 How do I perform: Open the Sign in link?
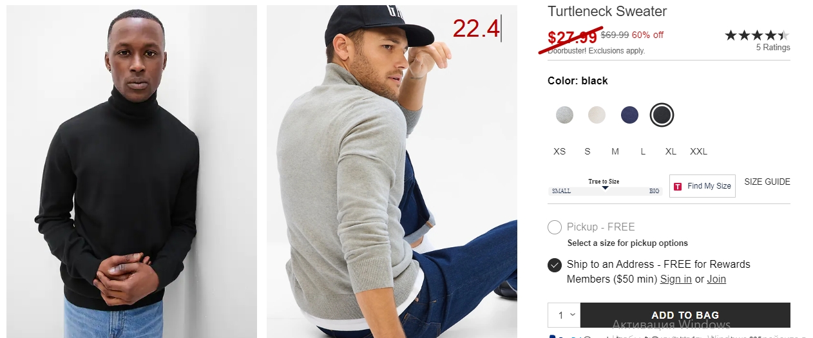[x=676, y=279]
